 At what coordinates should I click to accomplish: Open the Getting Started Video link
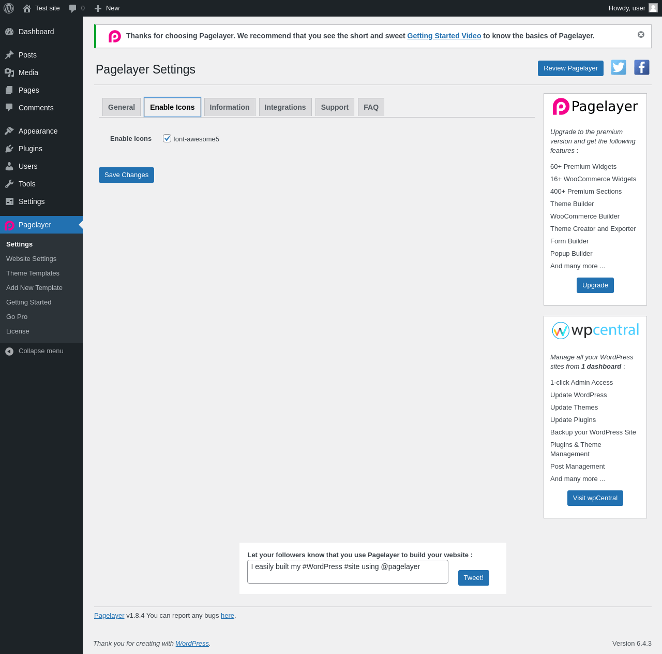point(444,36)
